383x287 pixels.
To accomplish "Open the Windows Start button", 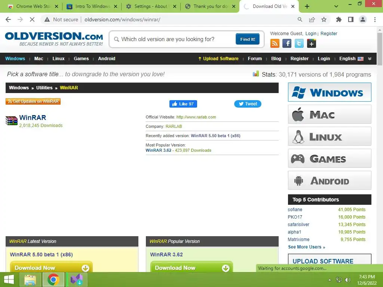I will [x=9, y=280].
